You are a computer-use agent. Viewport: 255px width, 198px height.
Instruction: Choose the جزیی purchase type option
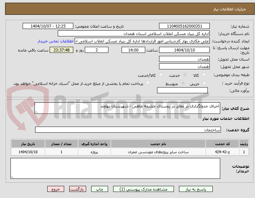[x=204, y=83]
